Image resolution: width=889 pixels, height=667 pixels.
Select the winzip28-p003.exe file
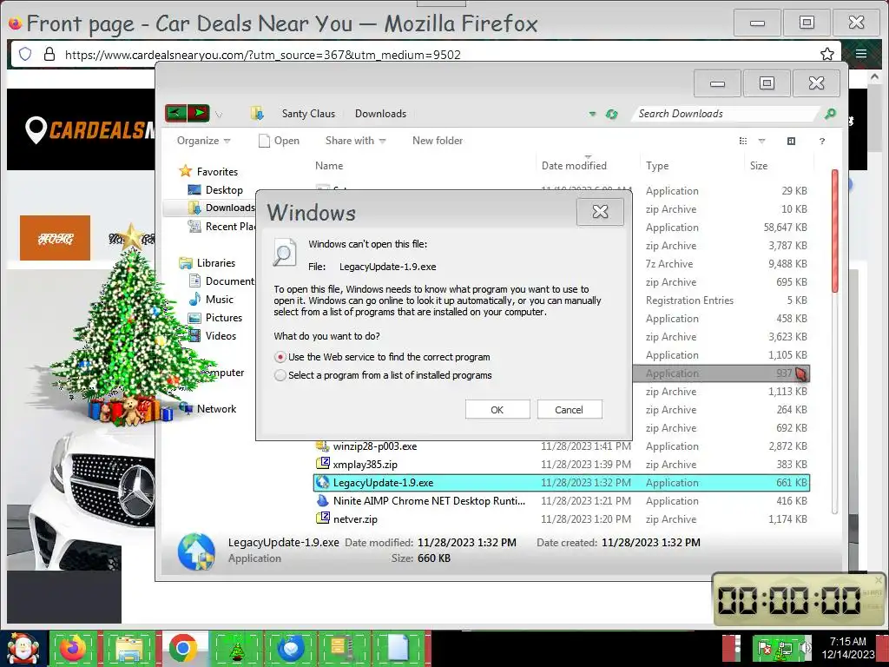[x=562, y=446]
